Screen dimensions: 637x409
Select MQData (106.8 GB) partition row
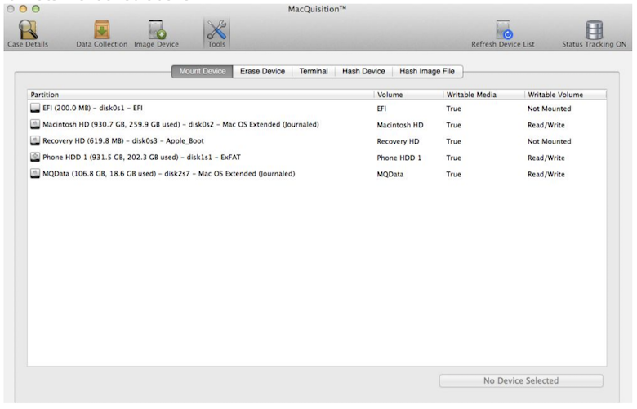(317, 174)
